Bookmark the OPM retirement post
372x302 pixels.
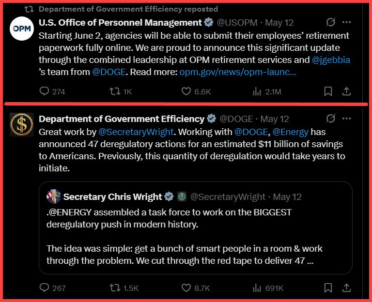coord(328,91)
